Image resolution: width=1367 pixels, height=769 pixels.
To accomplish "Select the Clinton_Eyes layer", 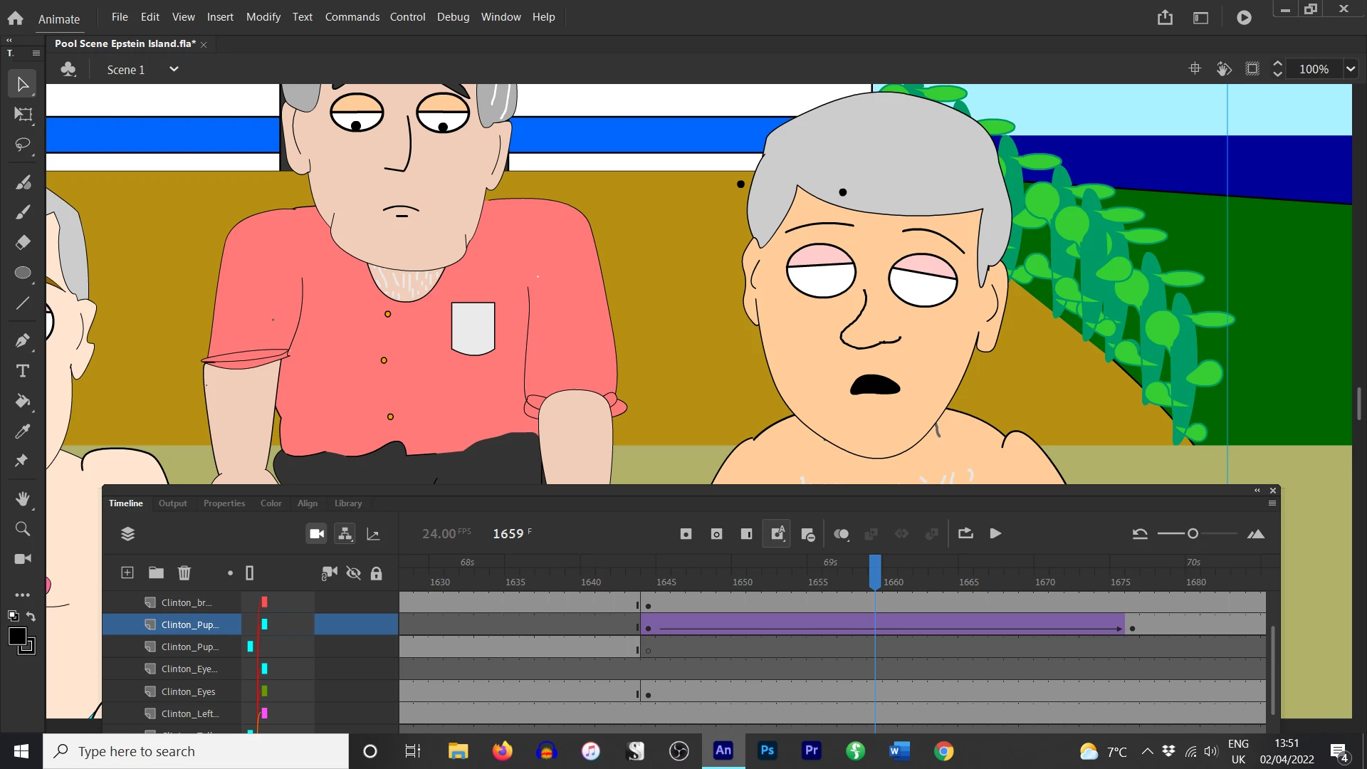I will [x=188, y=691].
